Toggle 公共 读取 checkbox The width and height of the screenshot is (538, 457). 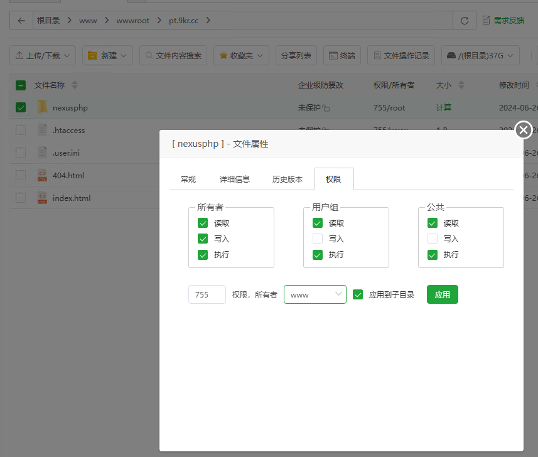click(433, 223)
